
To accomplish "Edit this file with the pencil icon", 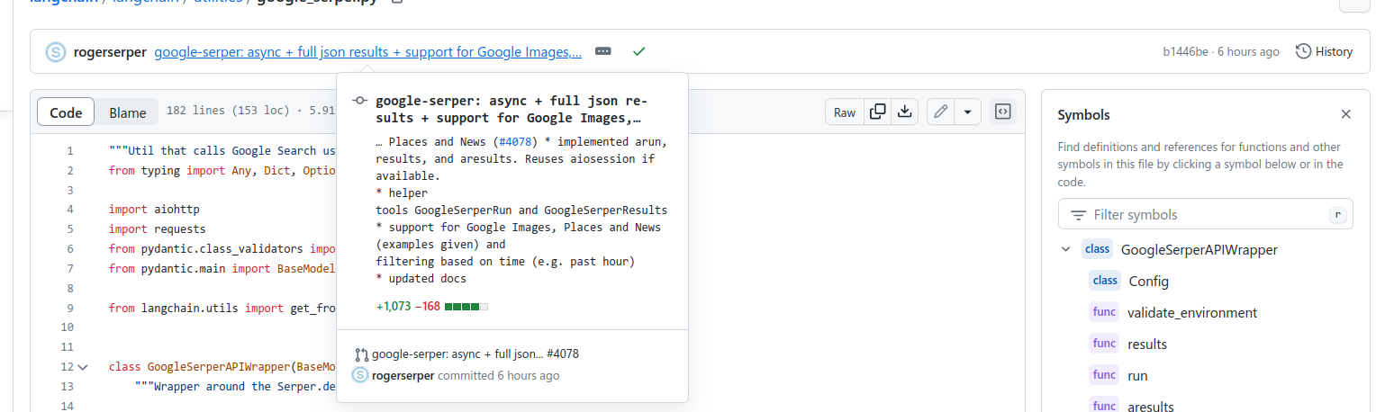I will click(941, 112).
